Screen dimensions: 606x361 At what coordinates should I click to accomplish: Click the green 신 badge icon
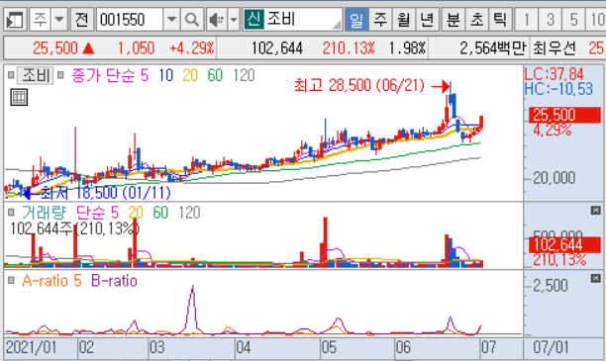pyautogui.click(x=253, y=19)
